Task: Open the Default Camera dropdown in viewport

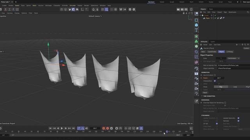Action: click(95, 16)
